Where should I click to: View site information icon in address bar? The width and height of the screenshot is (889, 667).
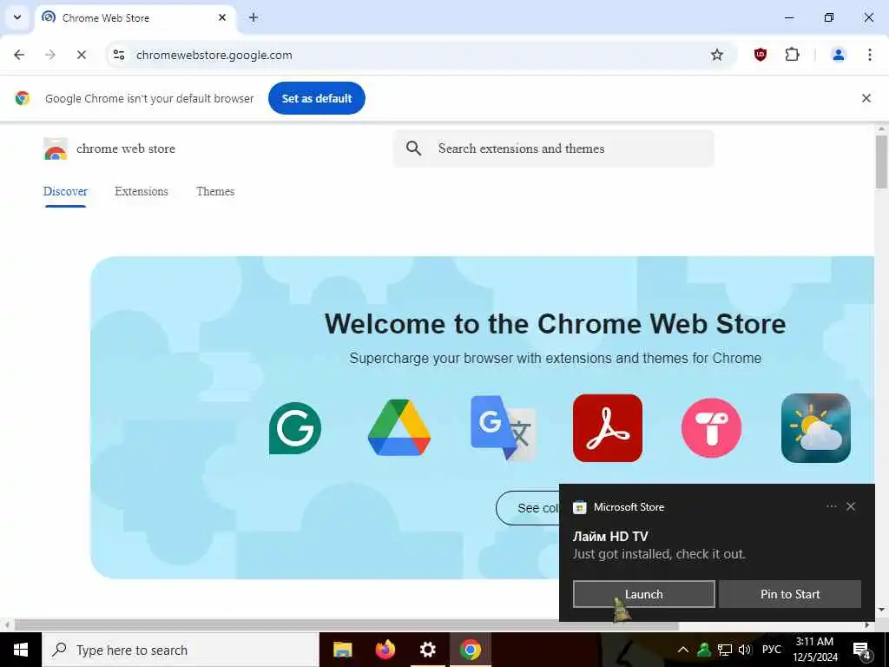118,55
